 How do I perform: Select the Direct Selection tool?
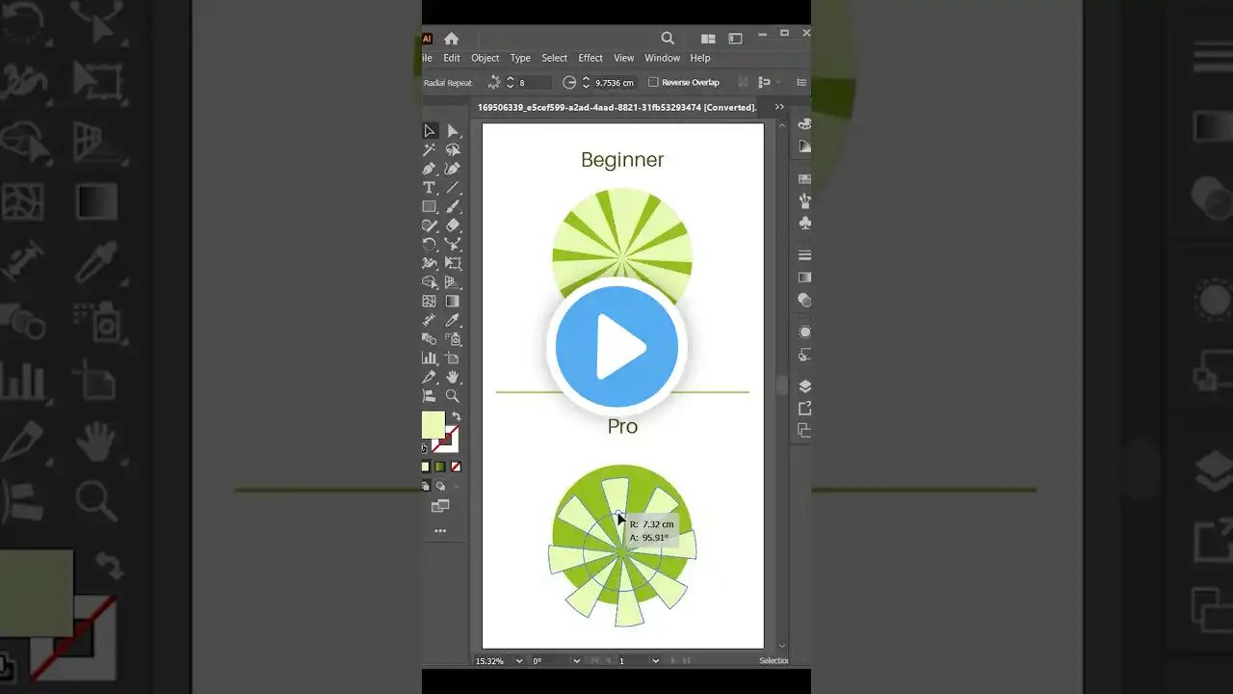pyautogui.click(x=453, y=131)
